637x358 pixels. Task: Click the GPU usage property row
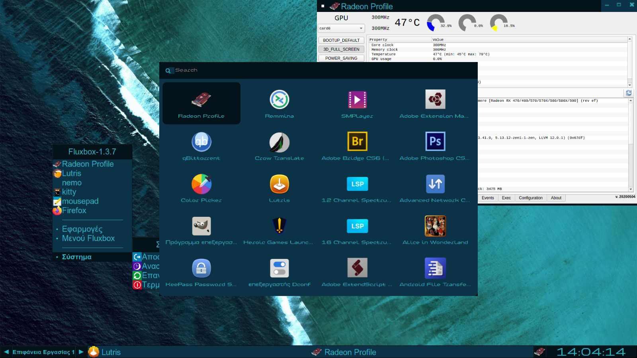tap(498, 59)
